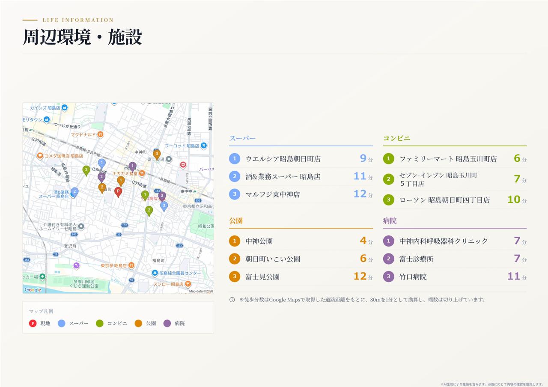
Task: Click the ナカガミ食堂 restaurant icon on the map
Action: [142, 173]
